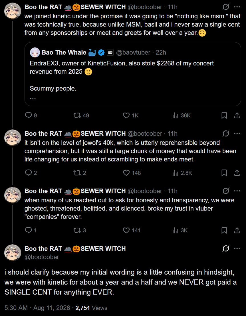Open more options on the final clarifying tweet

click(x=237, y=249)
